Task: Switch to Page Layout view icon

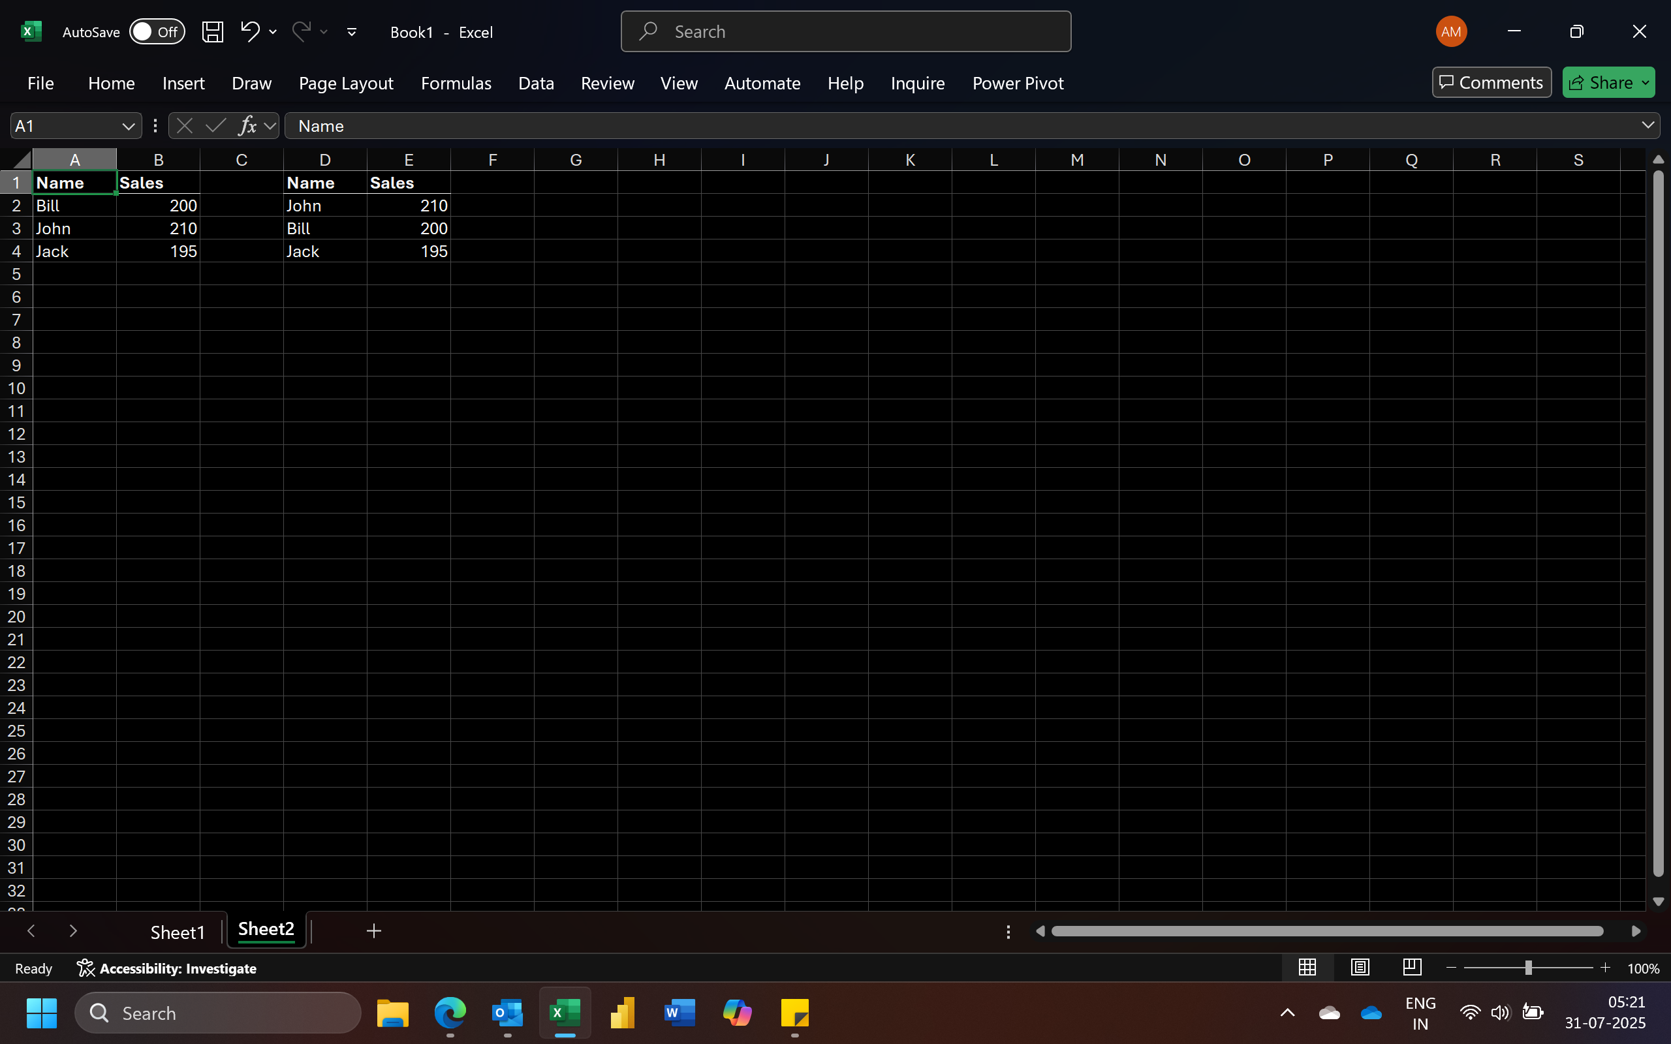Action: click(1360, 968)
